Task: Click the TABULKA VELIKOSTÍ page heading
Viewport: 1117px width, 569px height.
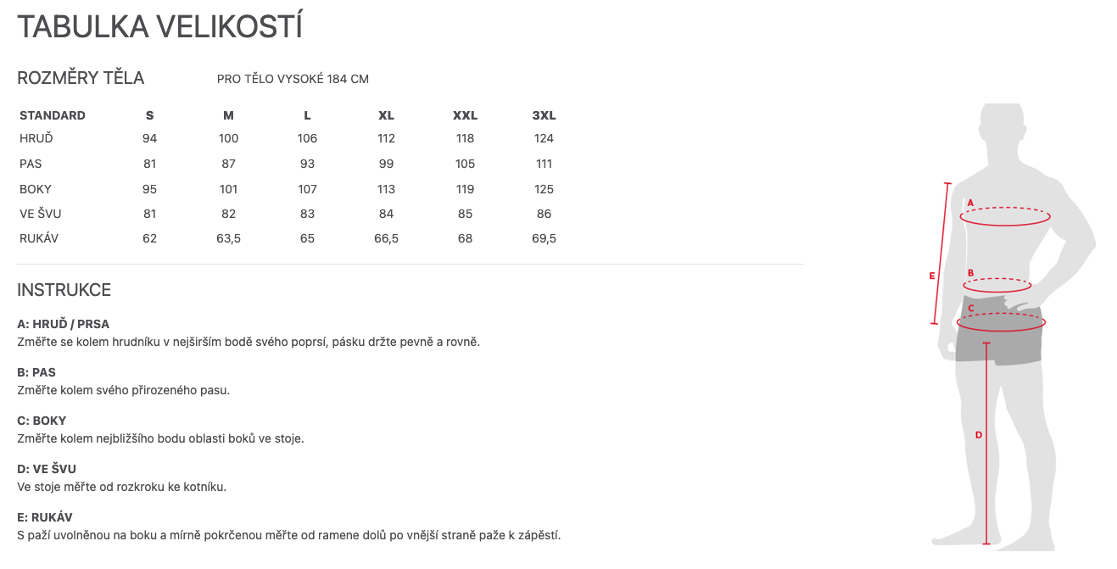Action: tap(159, 27)
